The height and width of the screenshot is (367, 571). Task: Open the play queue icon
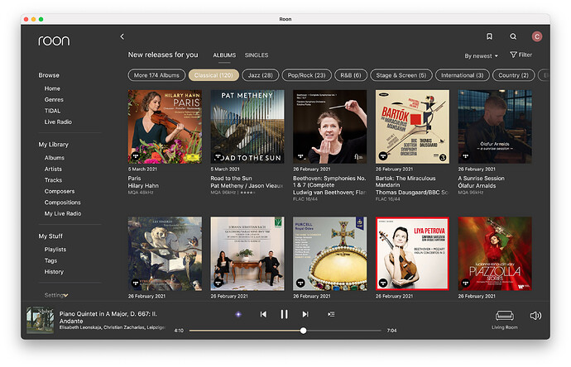pos(331,314)
